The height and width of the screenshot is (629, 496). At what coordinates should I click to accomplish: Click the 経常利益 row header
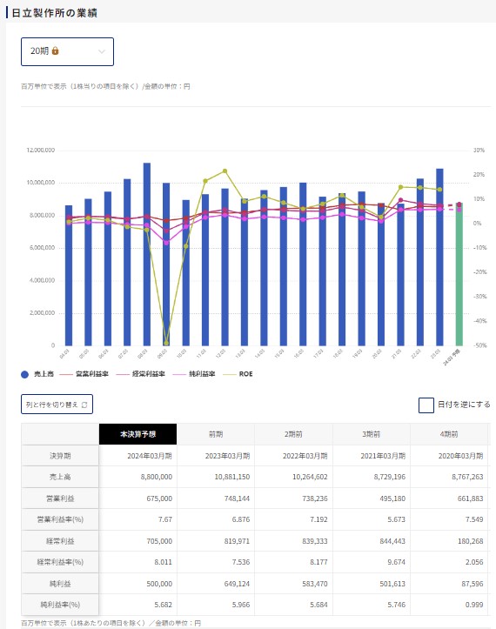click(60, 541)
